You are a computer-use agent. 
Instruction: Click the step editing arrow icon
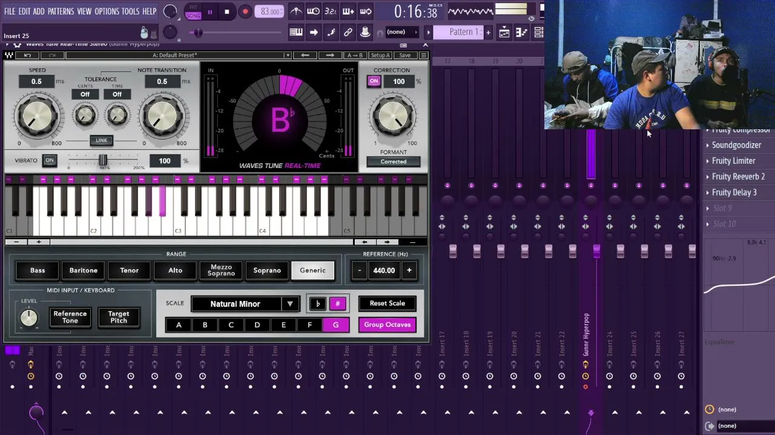tap(314, 32)
